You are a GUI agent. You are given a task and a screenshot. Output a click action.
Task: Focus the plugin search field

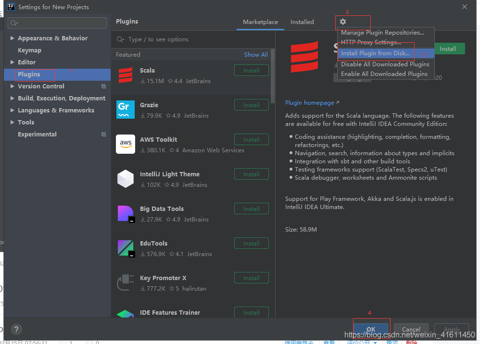[x=193, y=39]
